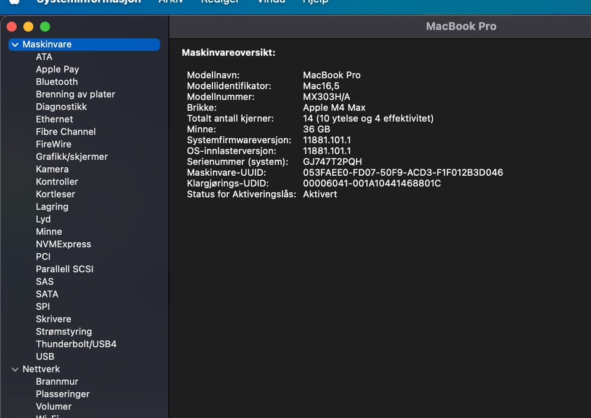Click the Modellnummer label
The width and height of the screenshot is (591, 418).
point(220,97)
